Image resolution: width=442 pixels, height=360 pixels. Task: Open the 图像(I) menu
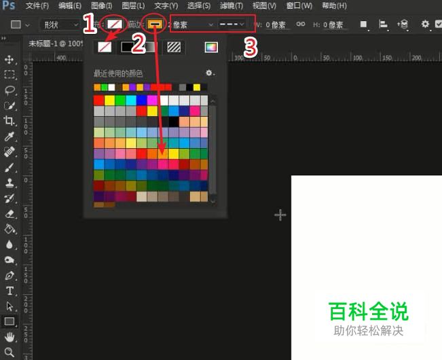[101, 5]
